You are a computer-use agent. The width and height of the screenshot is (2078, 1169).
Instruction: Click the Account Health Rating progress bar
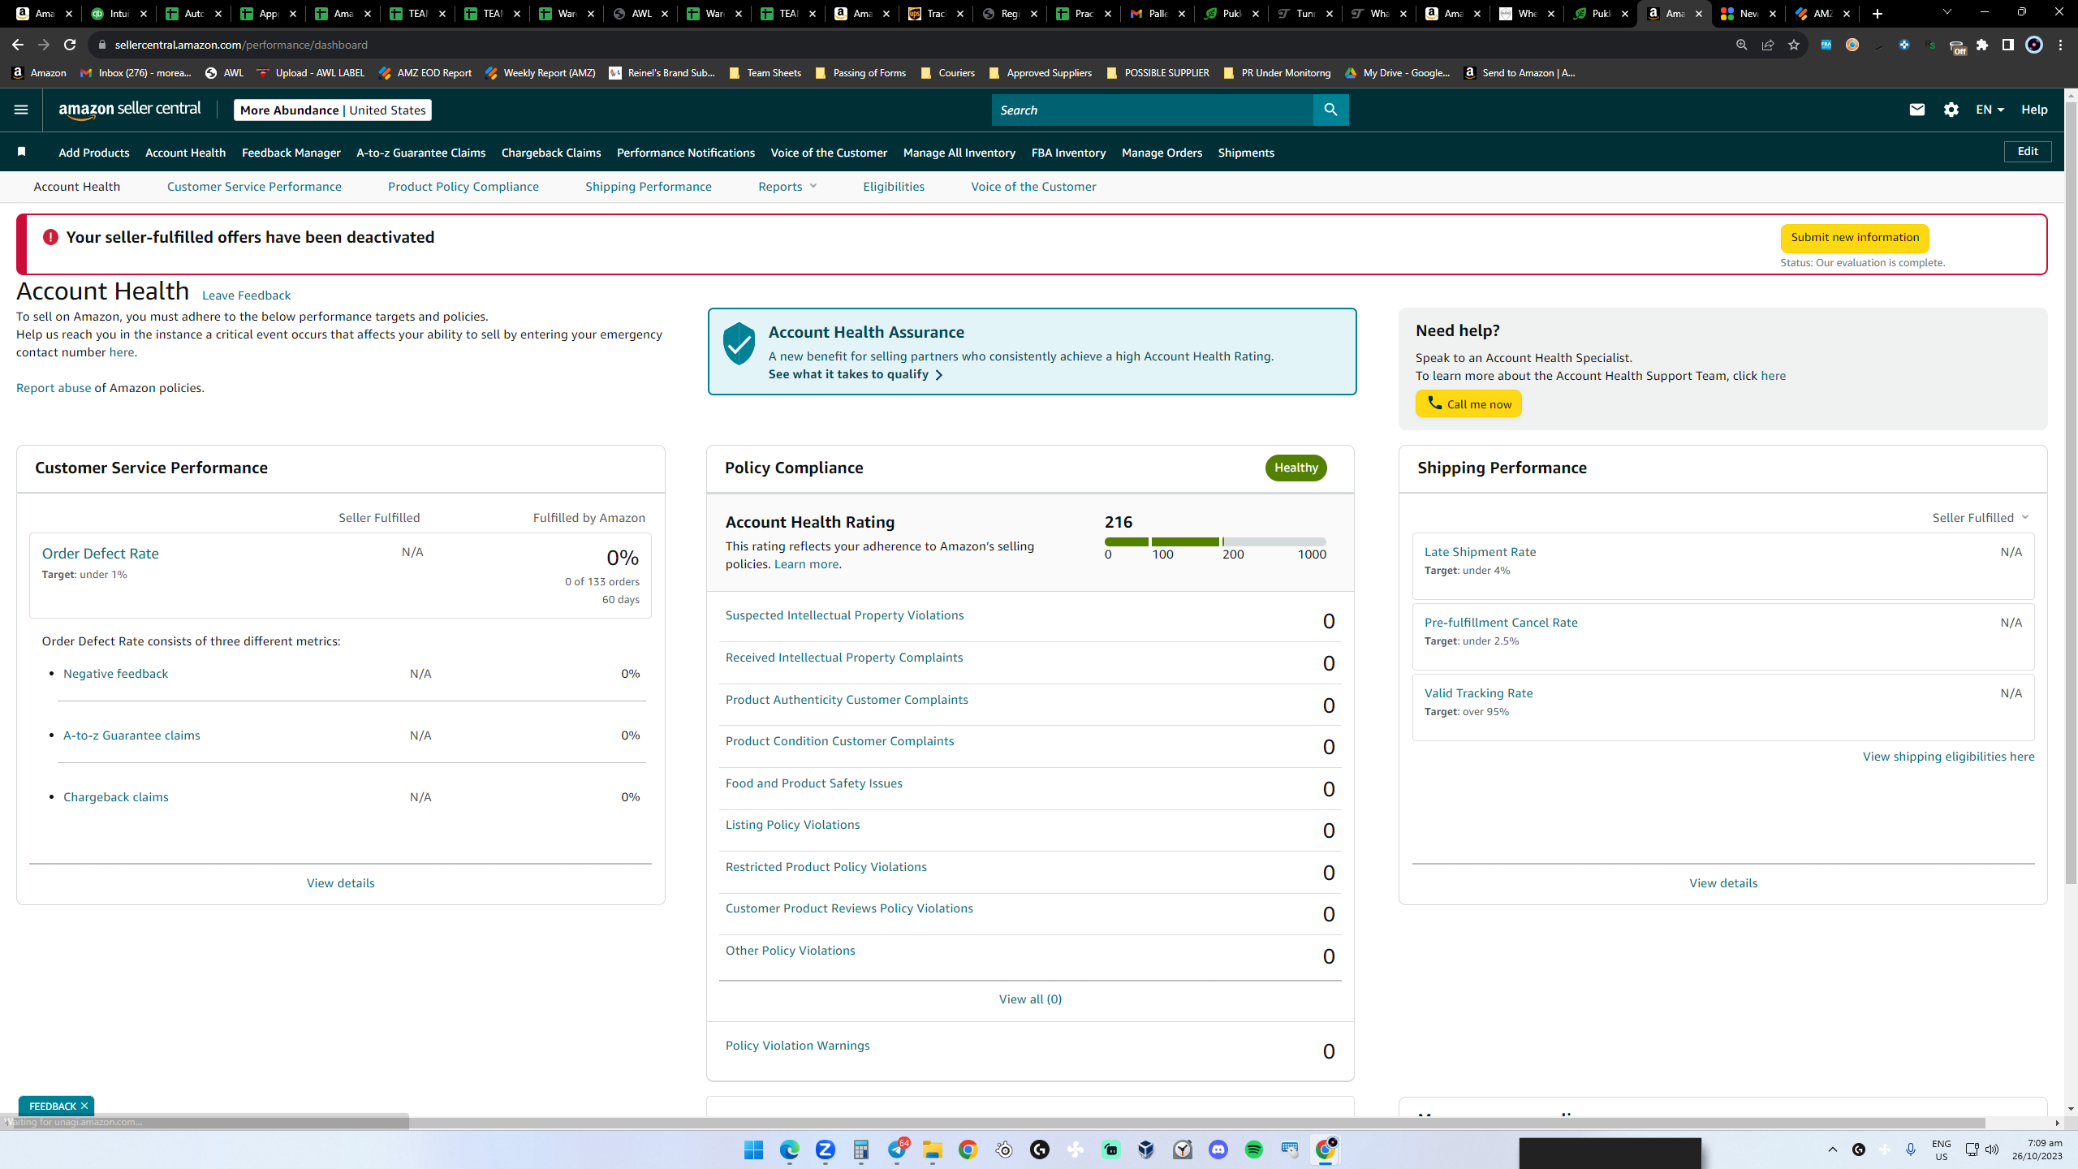point(1215,541)
